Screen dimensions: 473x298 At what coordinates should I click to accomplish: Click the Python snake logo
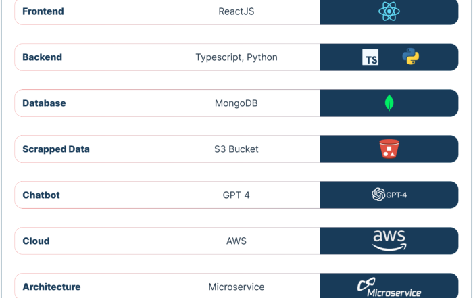point(411,56)
